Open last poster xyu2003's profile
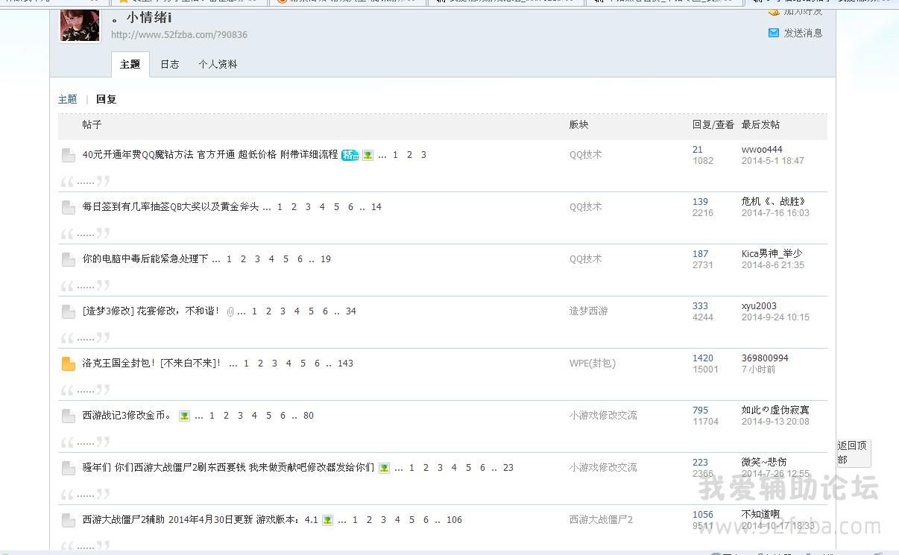 coord(759,306)
